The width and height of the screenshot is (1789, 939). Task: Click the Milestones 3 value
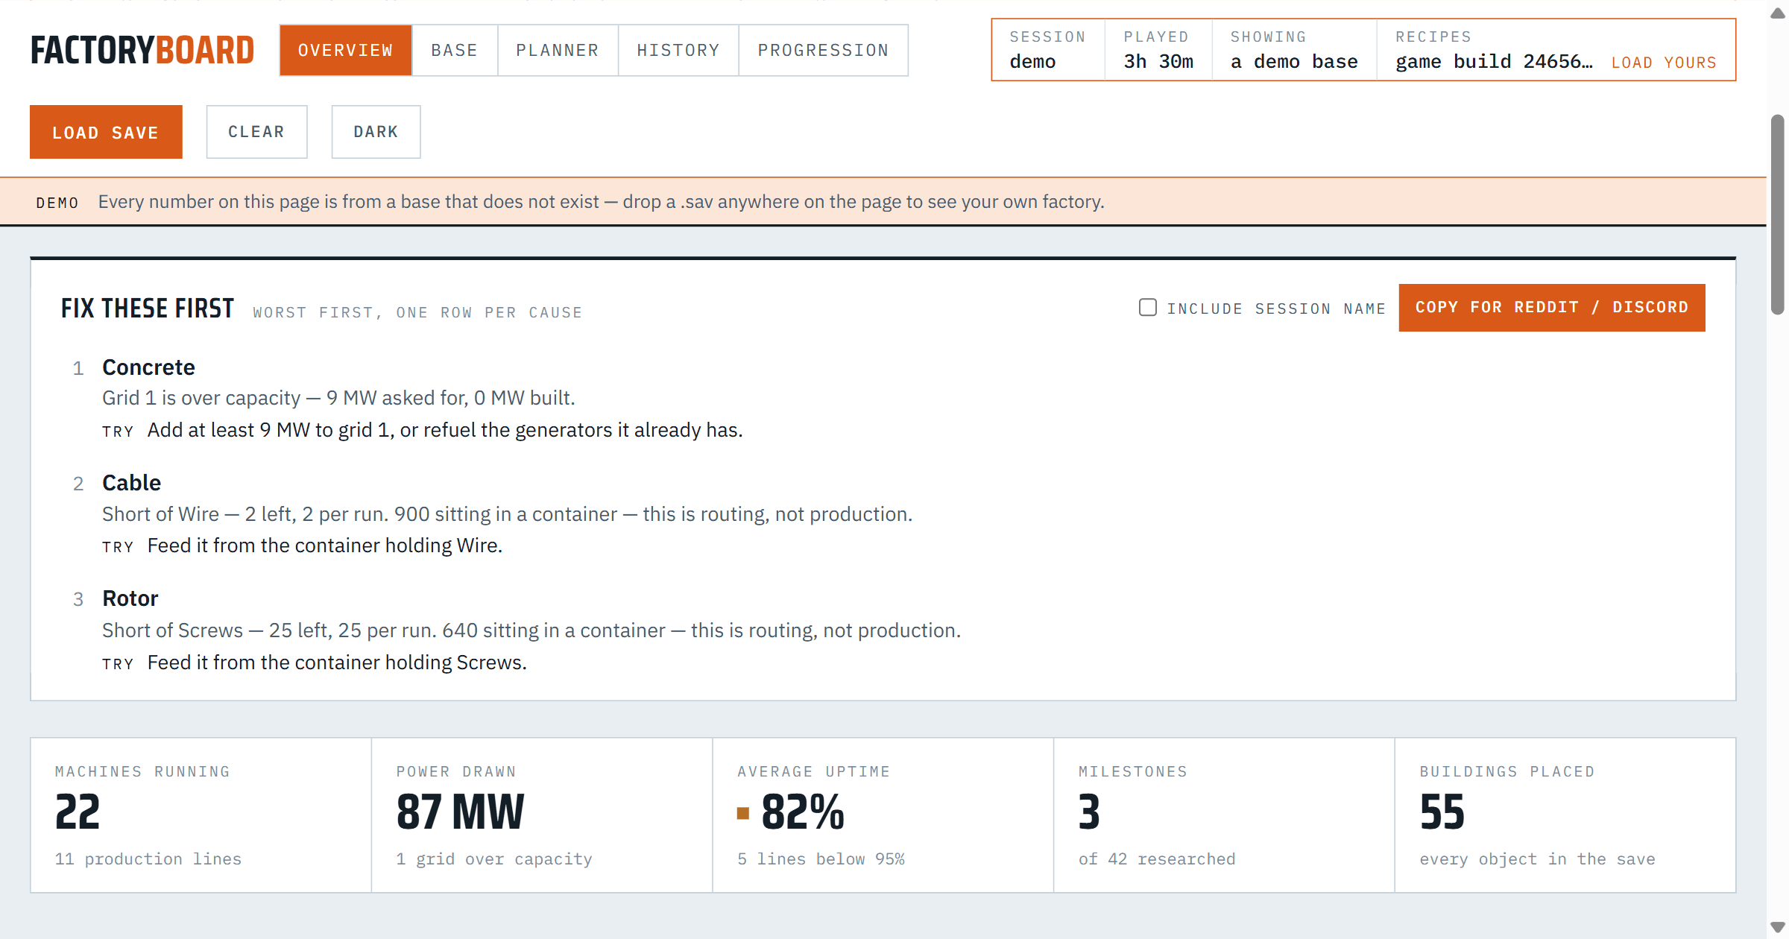[1089, 812]
